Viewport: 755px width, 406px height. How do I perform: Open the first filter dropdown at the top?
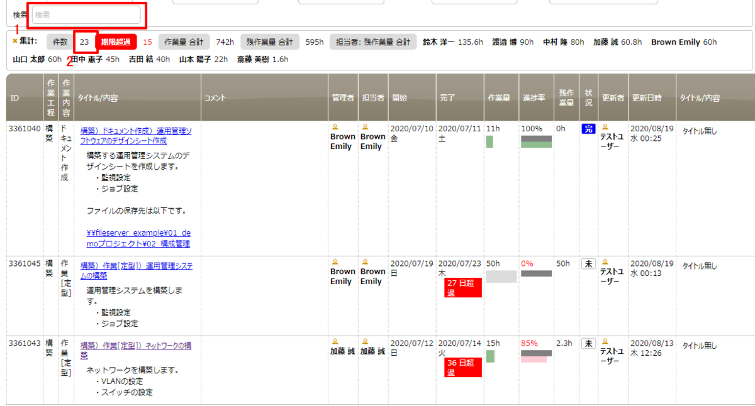214,2
